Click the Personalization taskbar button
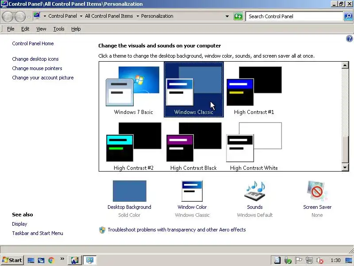The height and width of the screenshot is (266, 354). 90,260
